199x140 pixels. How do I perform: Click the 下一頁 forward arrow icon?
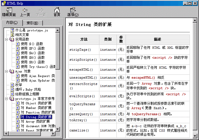coord(41,10)
